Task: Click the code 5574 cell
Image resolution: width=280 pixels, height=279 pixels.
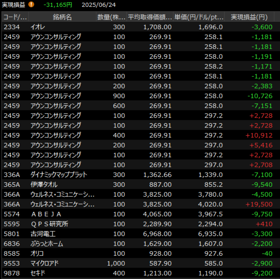Action: (11, 214)
